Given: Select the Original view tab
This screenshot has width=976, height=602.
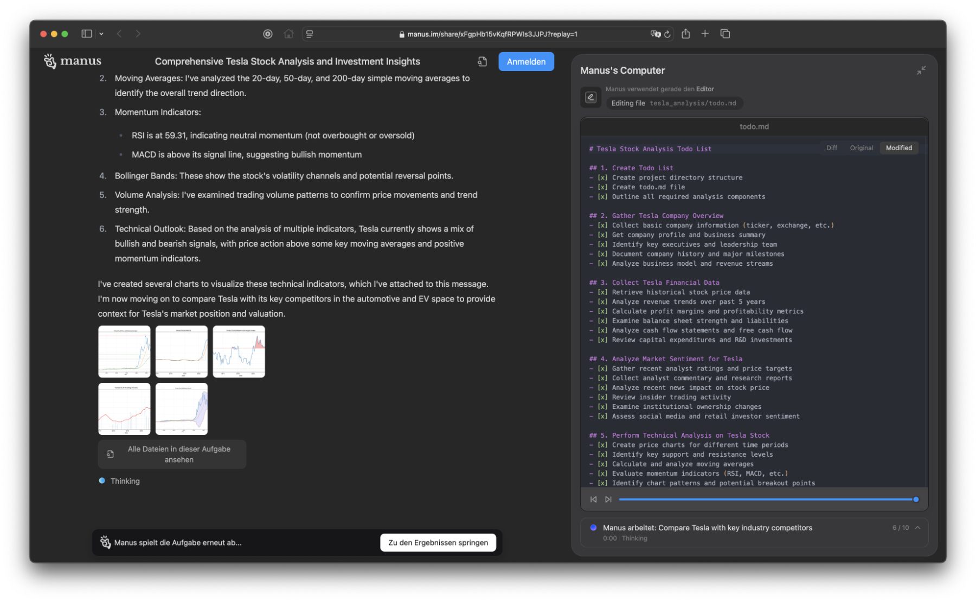Looking at the screenshot, I should [x=861, y=148].
